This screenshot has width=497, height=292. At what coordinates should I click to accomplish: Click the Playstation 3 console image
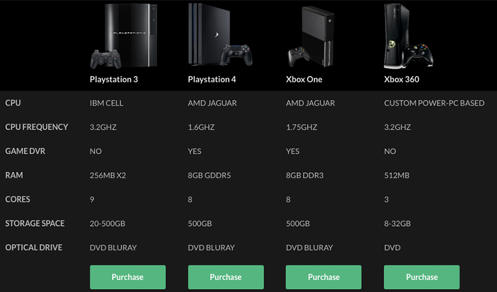[123, 36]
